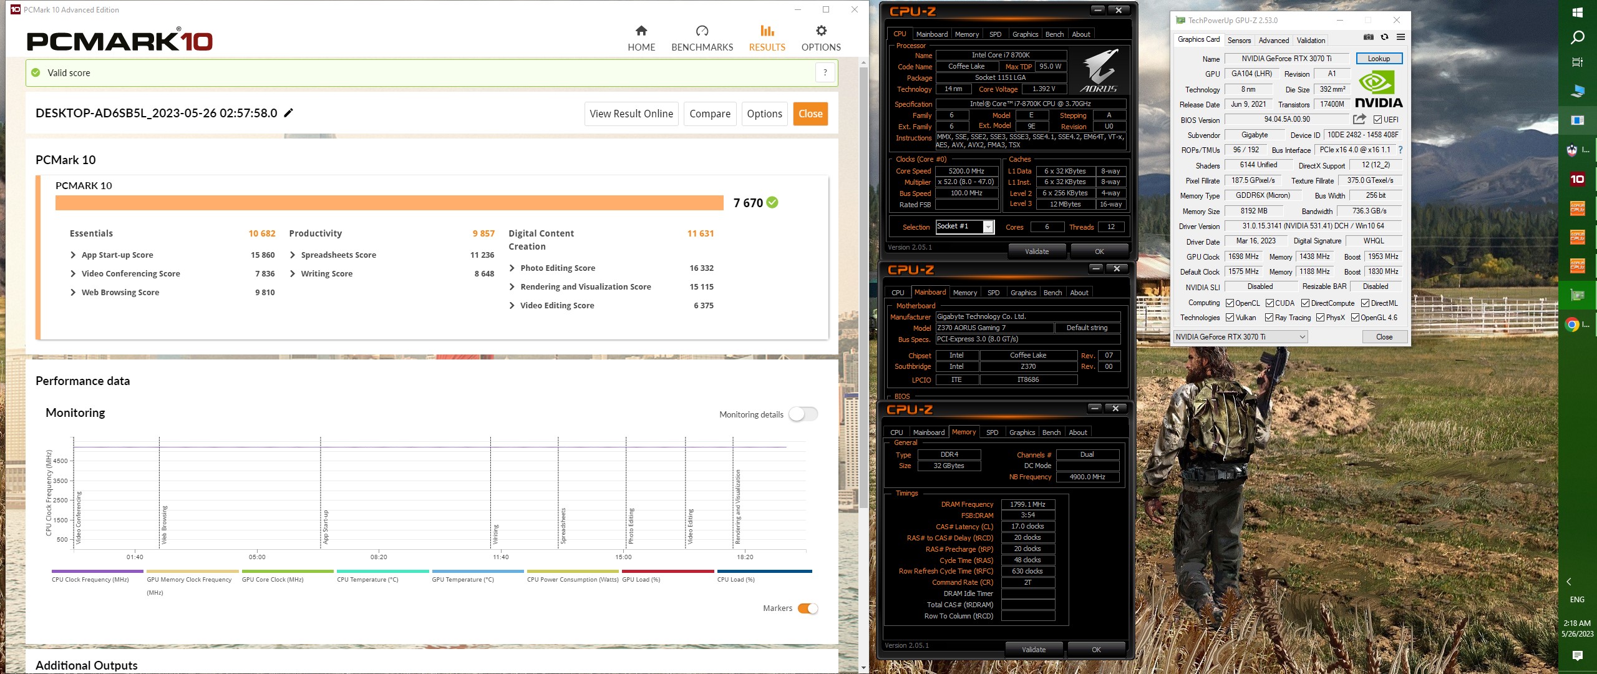Click the Default string field in CPU-Z Mainboard

[x=1087, y=328]
